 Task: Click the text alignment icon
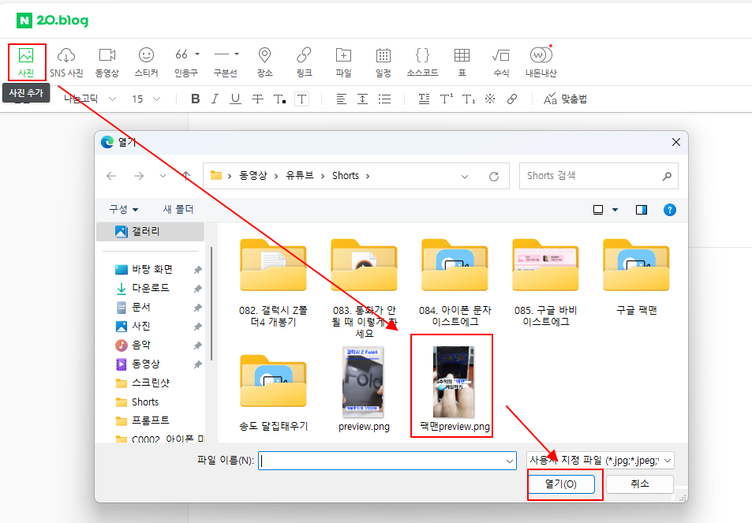pos(342,99)
